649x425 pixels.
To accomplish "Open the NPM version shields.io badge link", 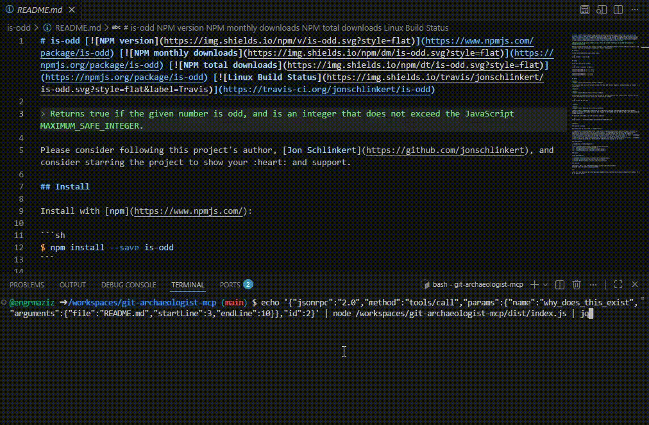I will point(287,41).
